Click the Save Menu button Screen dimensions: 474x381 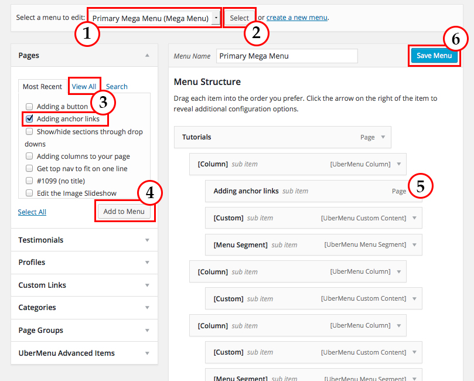pyautogui.click(x=434, y=56)
